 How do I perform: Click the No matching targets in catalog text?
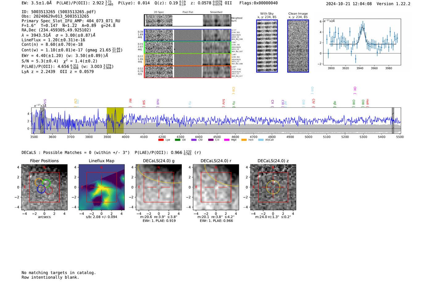(x=59, y=273)
